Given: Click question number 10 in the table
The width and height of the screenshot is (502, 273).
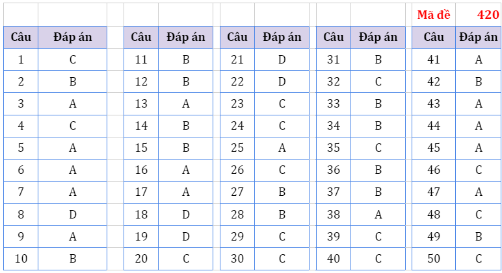Looking at the screenshot, I should click(x=21, y=259).
